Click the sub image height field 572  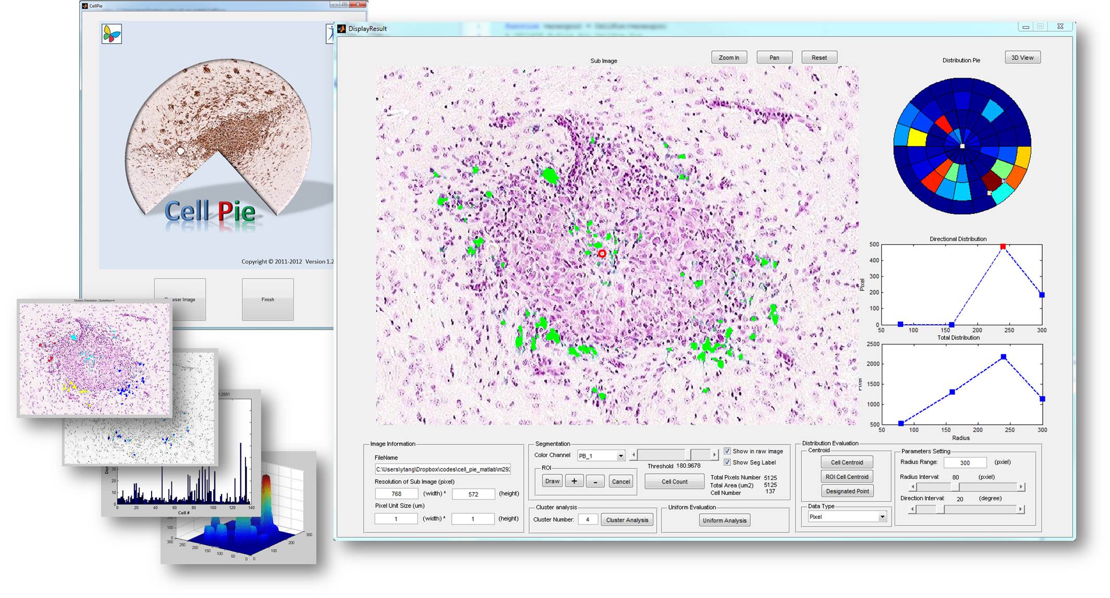pyautogui.click(x=473, y=494)
